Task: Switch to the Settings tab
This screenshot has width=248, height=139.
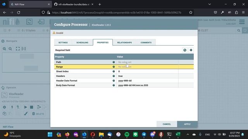Action: 63,42
